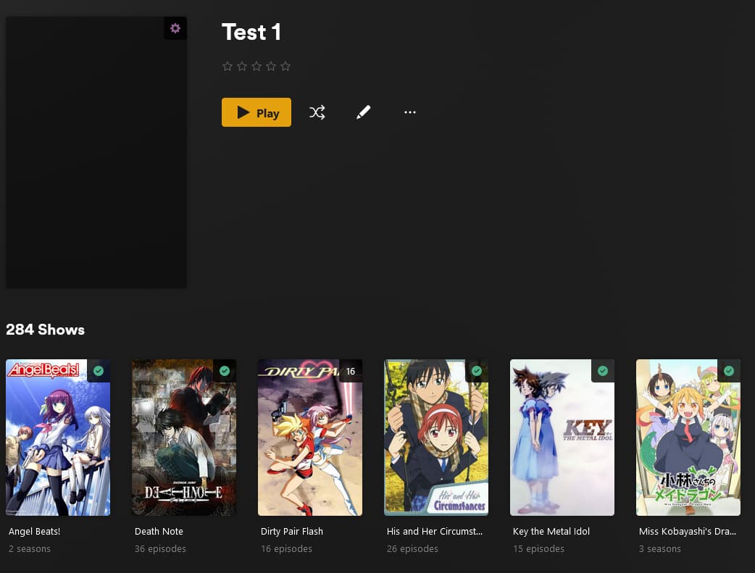Click the 284 Shows heading

[x=45, y=330]
